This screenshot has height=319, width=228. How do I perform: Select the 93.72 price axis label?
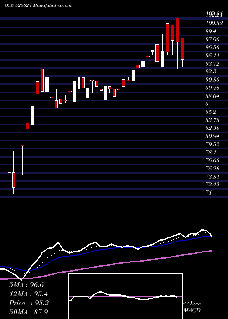pyautogui.click(x=213, y=64)
